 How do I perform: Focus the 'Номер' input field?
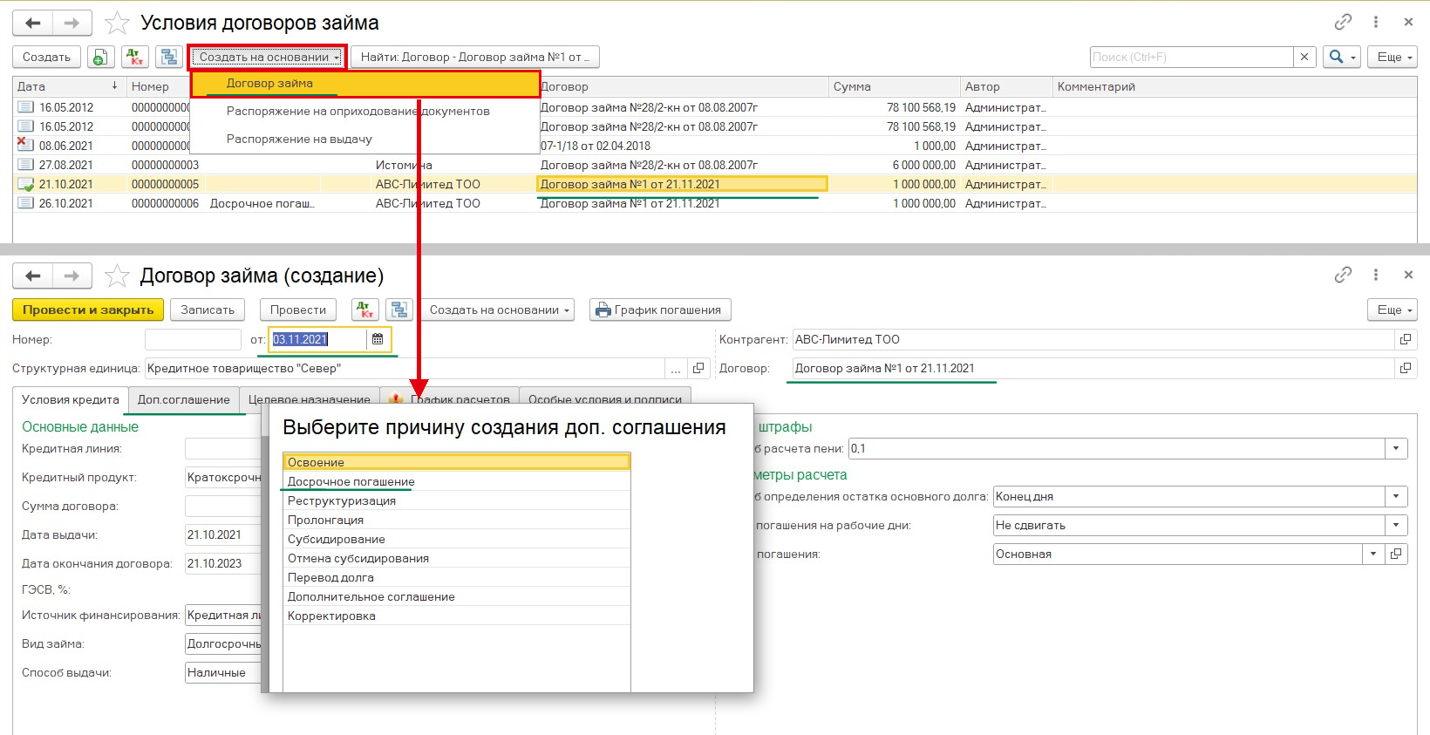coord(193,339)
